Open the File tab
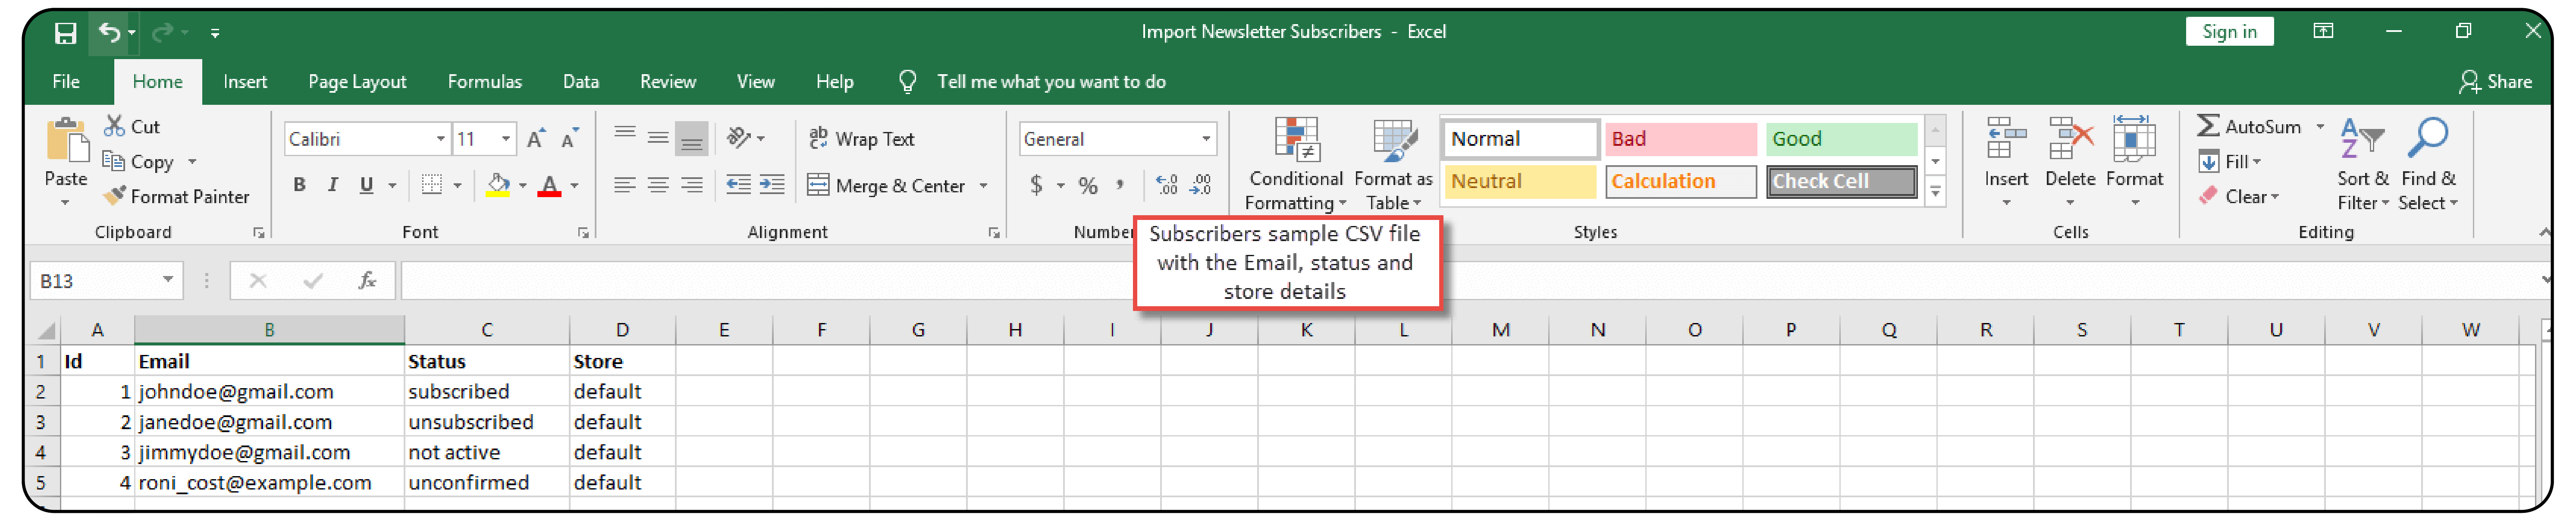Image resolution: width=2576 pixels, height=521 pixels. 66,82
